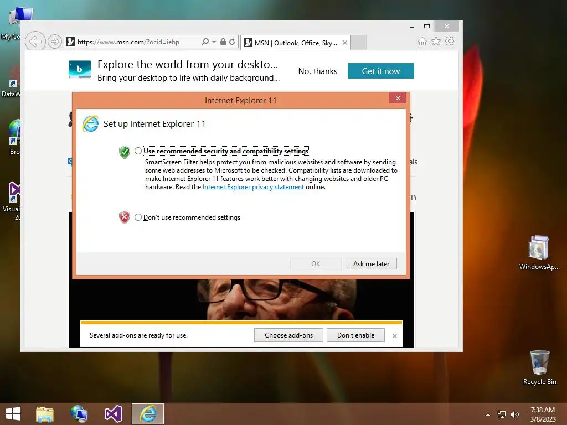Click the IE forward arrow button
This screenshot has width=567, height=425.
click(54, 42)
